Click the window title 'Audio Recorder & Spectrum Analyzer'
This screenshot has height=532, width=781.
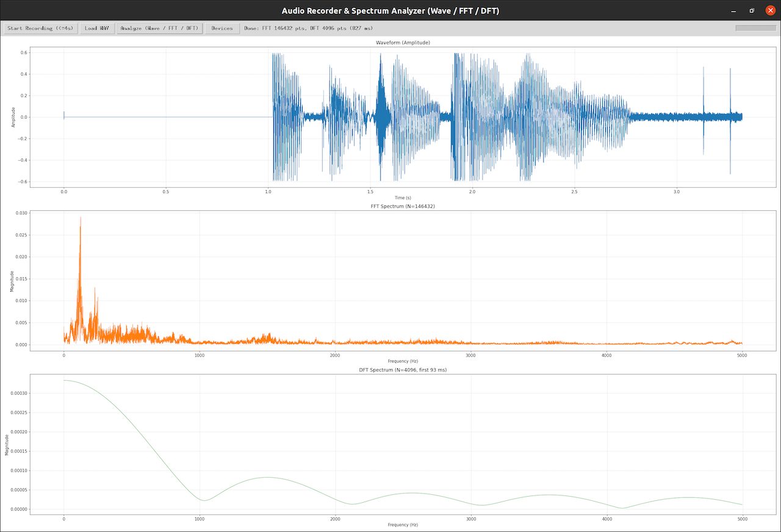391,10
